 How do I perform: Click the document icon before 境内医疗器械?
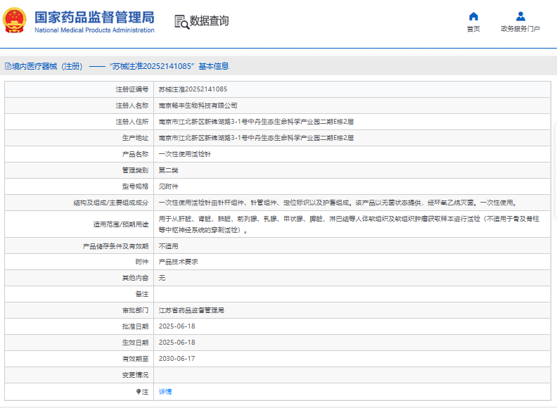pyautogui.click(x=8, y=66)
